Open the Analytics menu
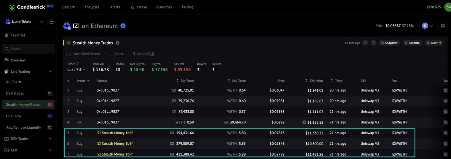 coord(92,7)
